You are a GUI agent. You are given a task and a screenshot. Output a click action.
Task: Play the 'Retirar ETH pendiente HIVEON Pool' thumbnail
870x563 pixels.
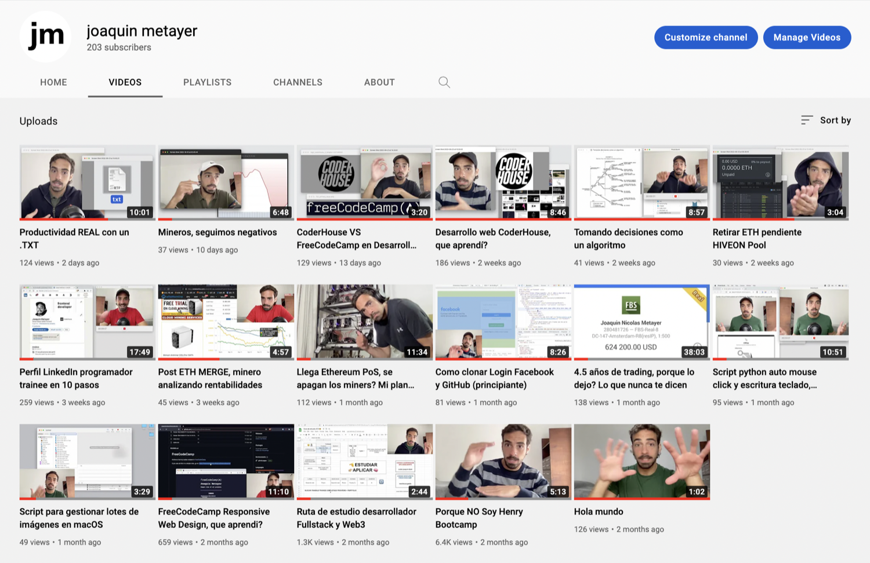(x=780, y=182)
